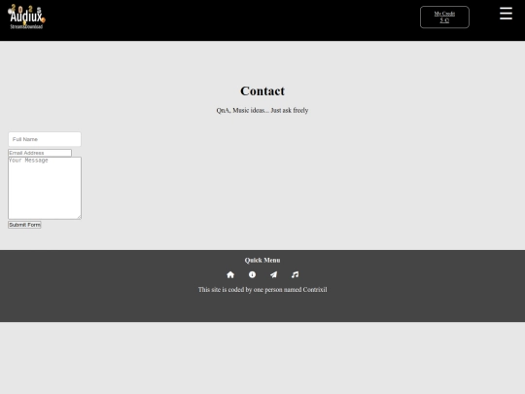This screenshot has height=394, width=525.
Task: Click the 2025 decoration above the Audiux logo
Action: [26, 9]
